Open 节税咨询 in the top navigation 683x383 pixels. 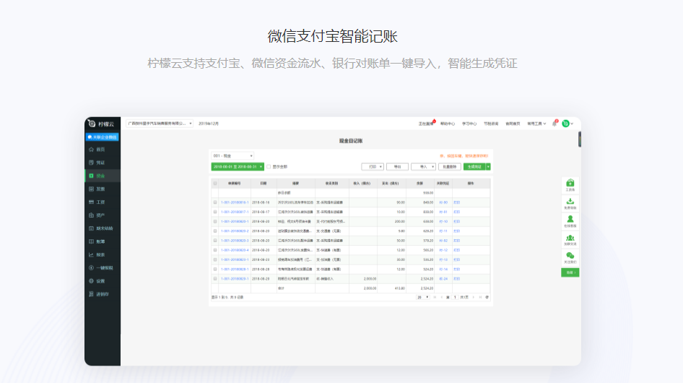click(491, 124)
